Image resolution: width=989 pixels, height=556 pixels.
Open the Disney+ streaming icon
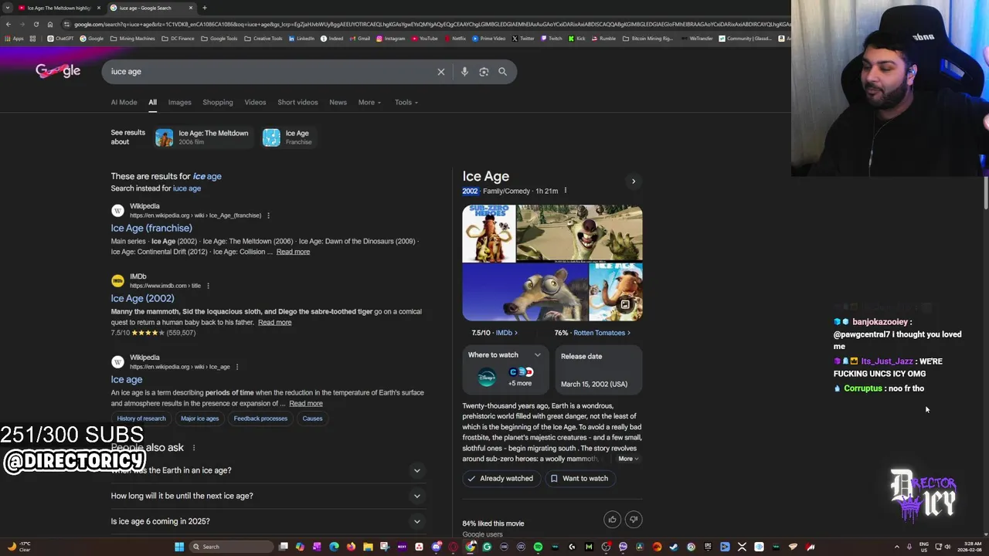pos(487,378)
